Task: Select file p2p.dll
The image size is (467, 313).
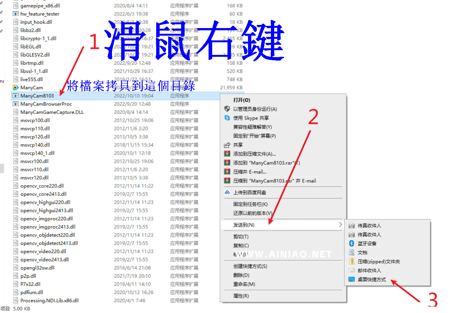Action: pos(28,276)
